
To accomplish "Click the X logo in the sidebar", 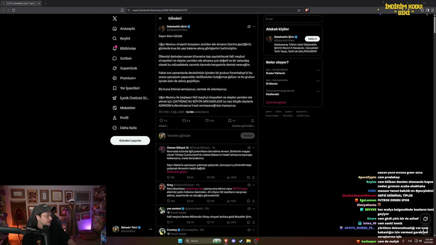I will (115, 19).
